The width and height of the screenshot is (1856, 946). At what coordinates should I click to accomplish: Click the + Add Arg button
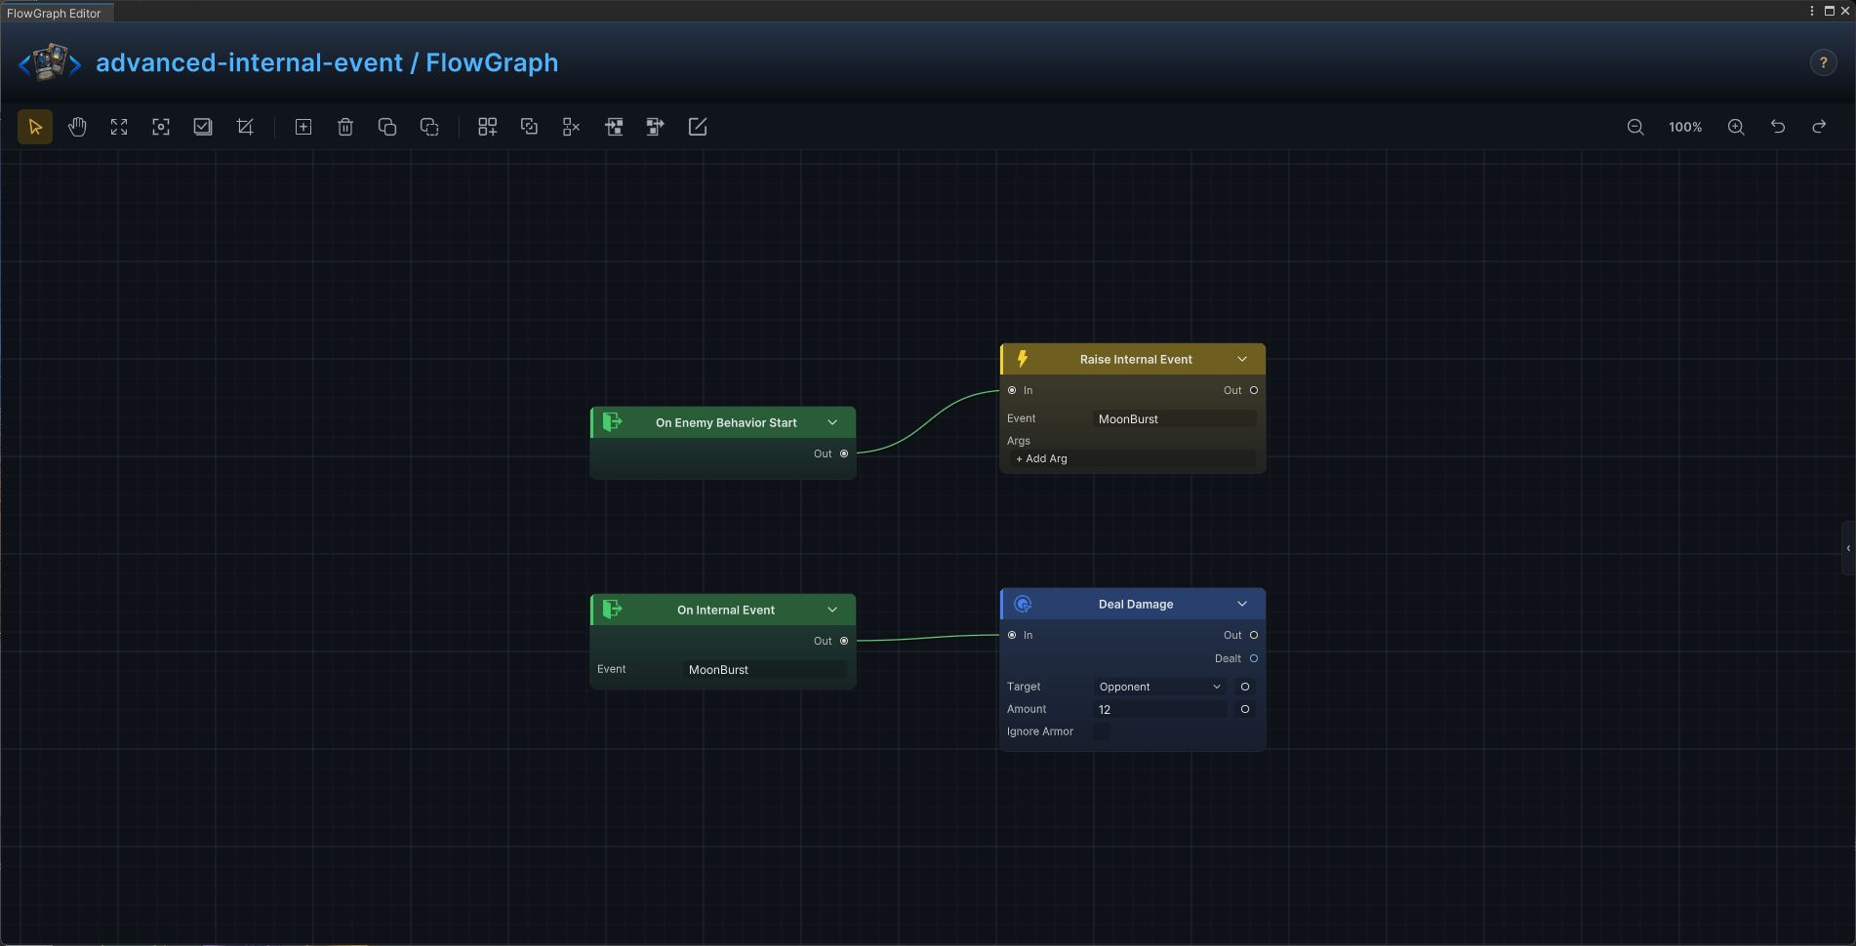point(1132,458)
